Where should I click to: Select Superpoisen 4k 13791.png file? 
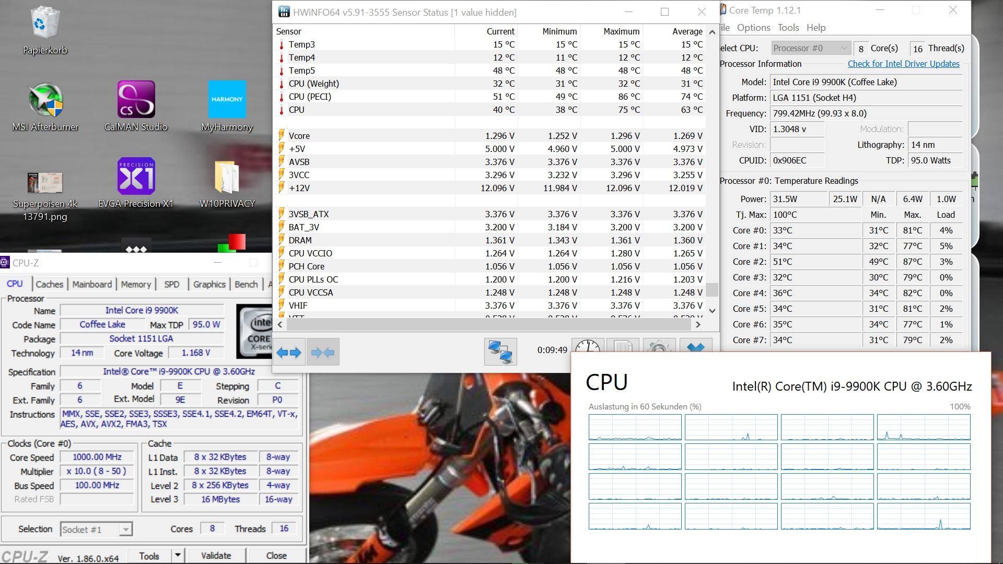45,183
